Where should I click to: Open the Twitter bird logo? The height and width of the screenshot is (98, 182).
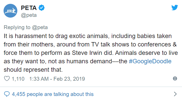[175, 8]
